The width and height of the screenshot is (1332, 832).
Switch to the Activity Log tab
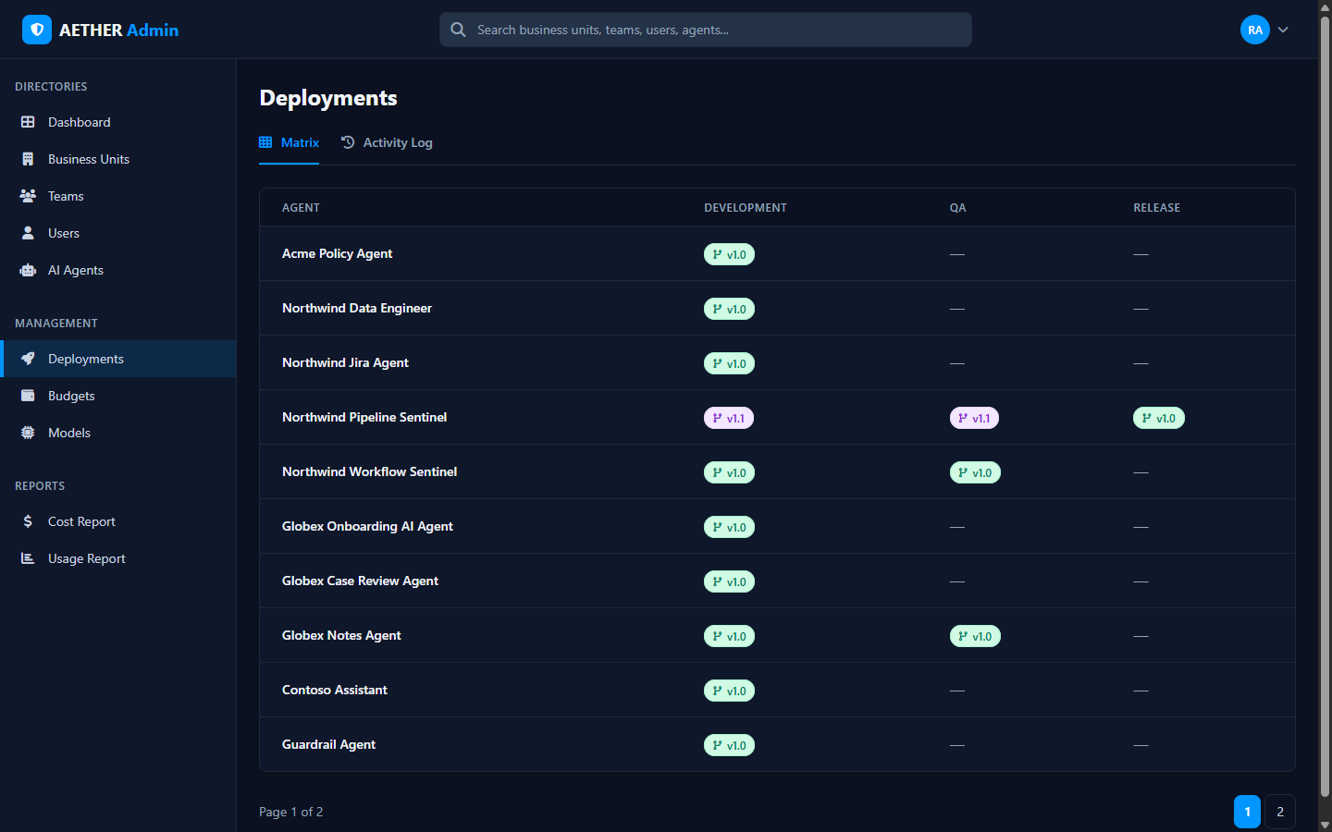point(387,142)
